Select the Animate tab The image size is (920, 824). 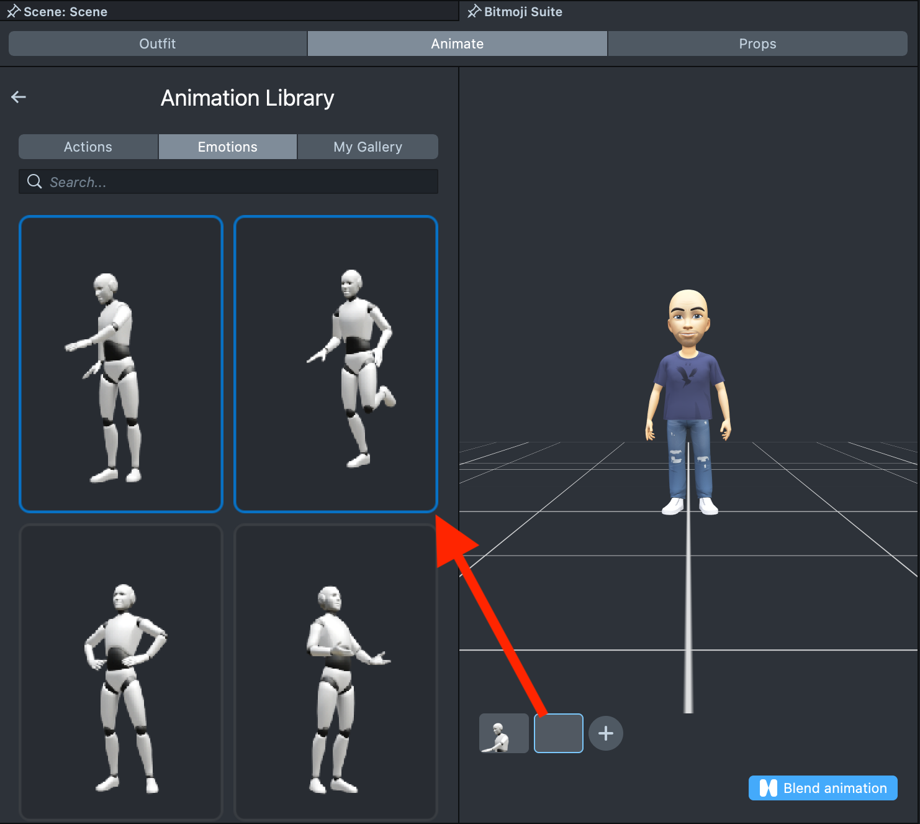[457, 43]
